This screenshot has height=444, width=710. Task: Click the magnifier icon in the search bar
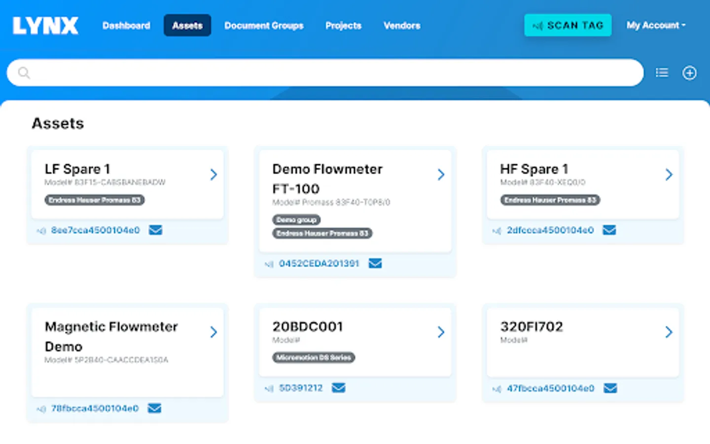pos(24,73)
